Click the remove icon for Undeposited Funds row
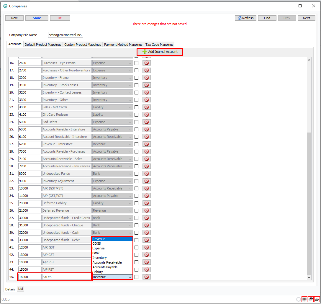Image resolution: width=321 pixels, height=304 pixels. (x=147, y=173)
